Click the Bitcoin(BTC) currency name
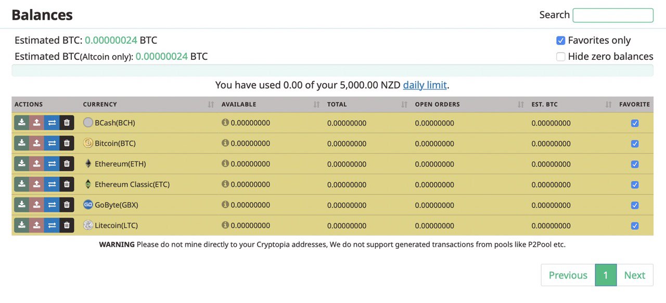 point(115,143)
